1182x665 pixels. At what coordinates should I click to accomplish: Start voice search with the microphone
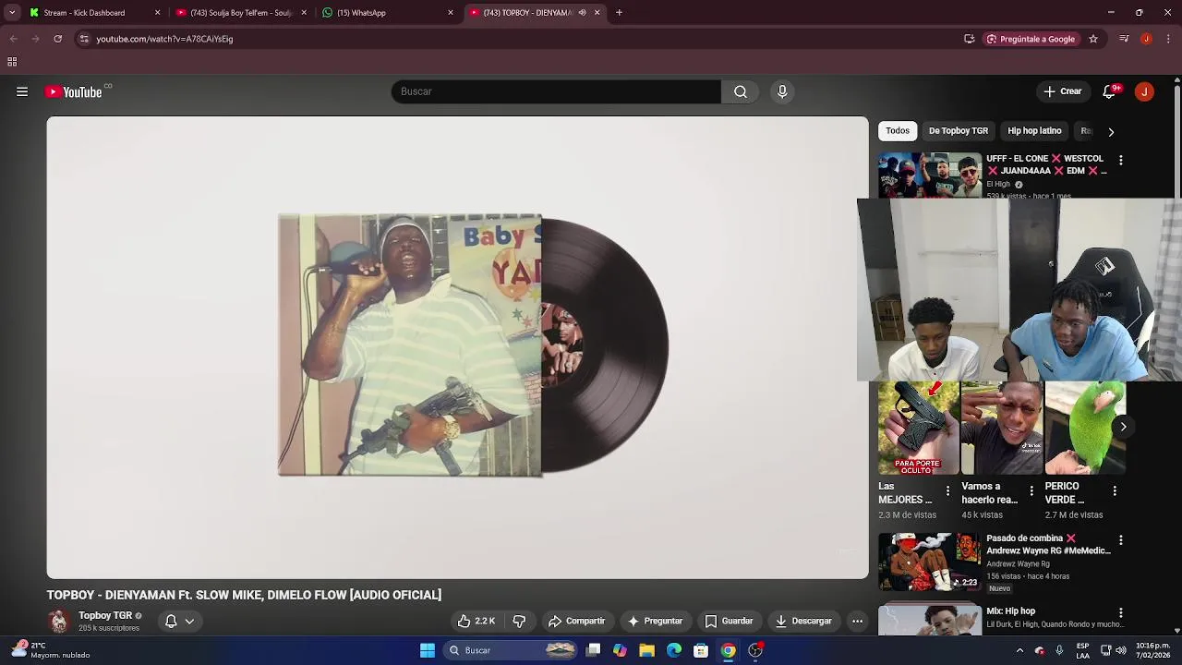coord(782,91)
